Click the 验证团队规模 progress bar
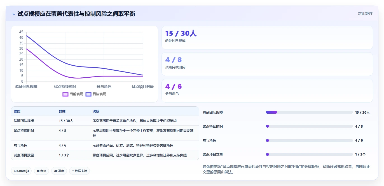The height and width of the screenshot is (186, 384). [x=309, y=112]
